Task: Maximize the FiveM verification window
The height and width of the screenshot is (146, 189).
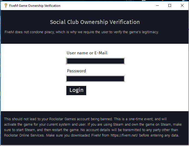Action: (170, 5)
